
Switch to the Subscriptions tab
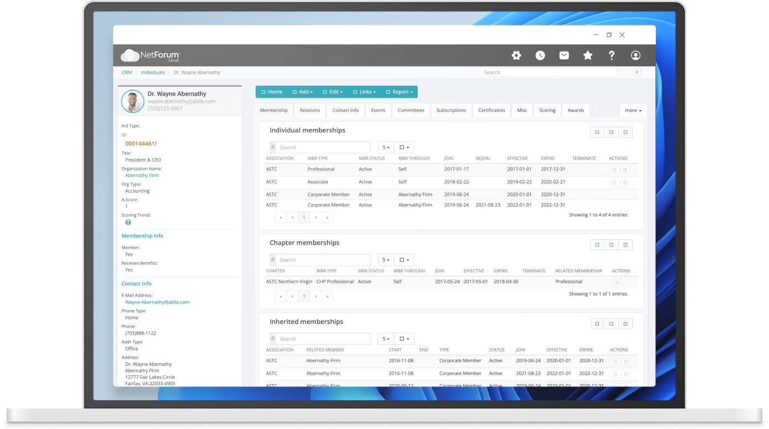(451, 110)
